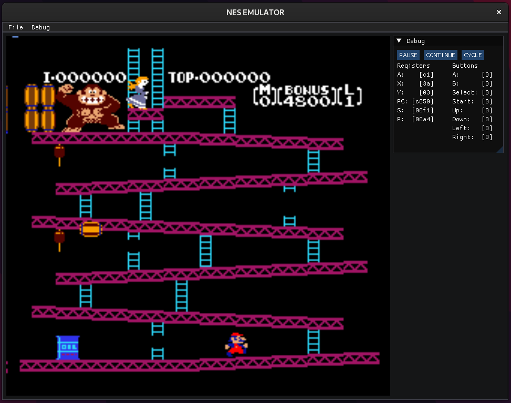The width and height of the screenshot is (511, 403).
Task: Click the lower hammer sprite
Action: (x=59, y=240)
